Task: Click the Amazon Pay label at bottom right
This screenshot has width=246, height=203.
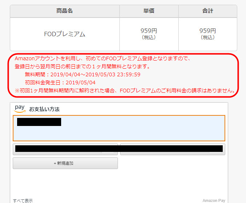Action: coord(214,200)
